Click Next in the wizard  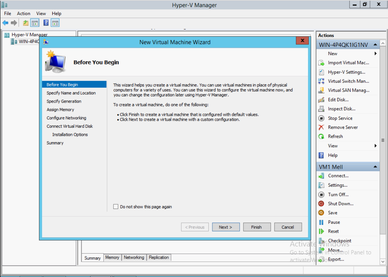[x=226, y=227]
